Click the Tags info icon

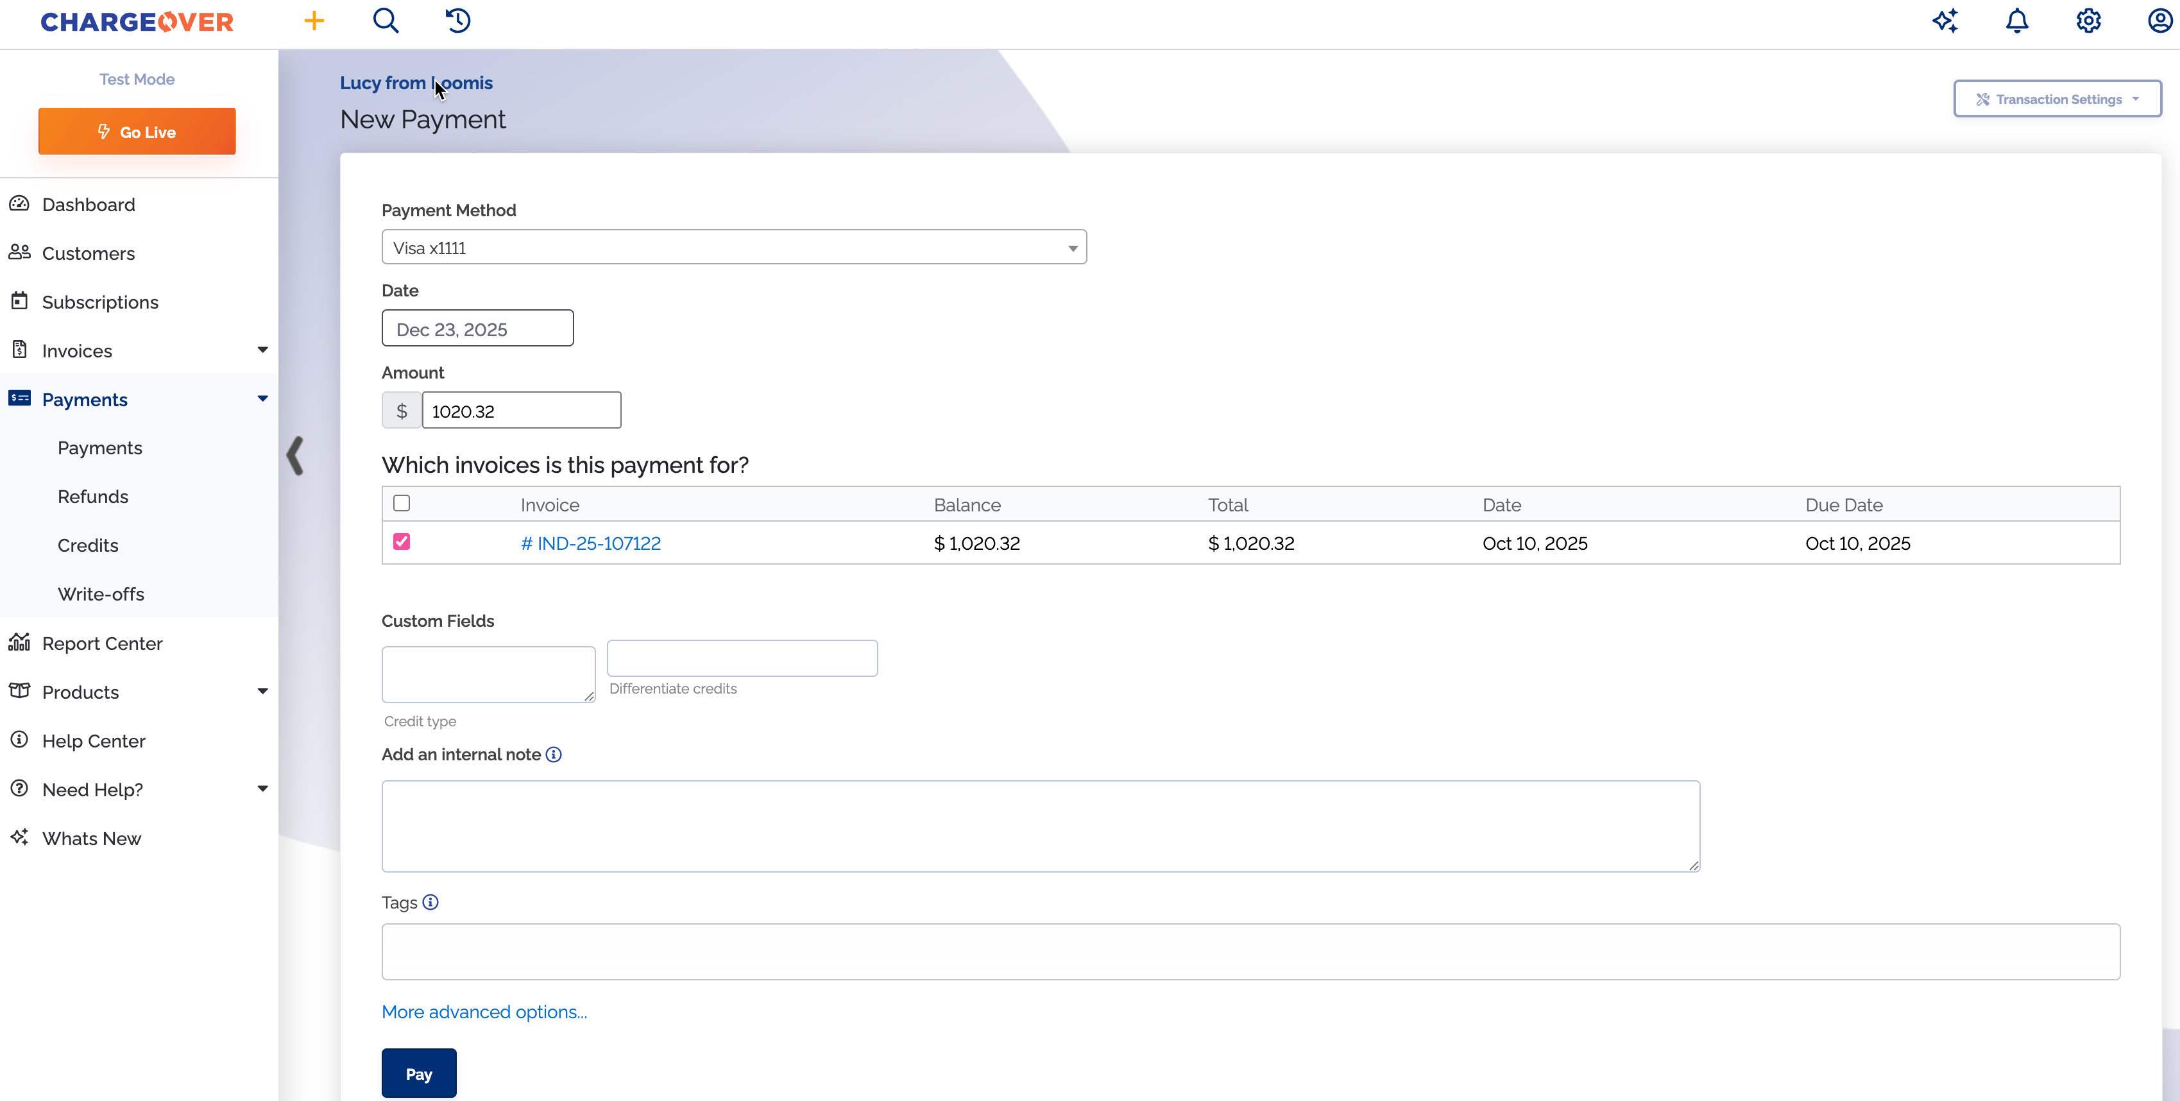click(430, 902)
